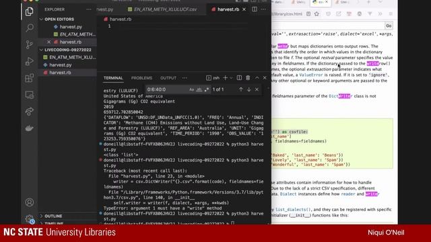Go to next match in terminal find
The image size is (431, 242).
click(x=248, y=89)
